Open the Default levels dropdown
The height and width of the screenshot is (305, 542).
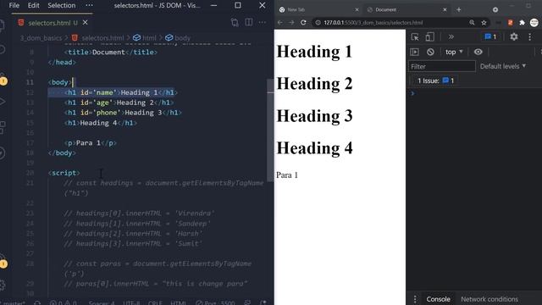pos(503,66)
